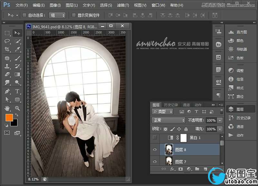Viewport: 258px width, 186px height.
Task: Select the Pen tool
Action: click(7, 91)
